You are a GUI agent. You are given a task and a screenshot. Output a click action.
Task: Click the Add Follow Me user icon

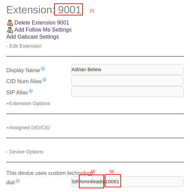[10, 30]
